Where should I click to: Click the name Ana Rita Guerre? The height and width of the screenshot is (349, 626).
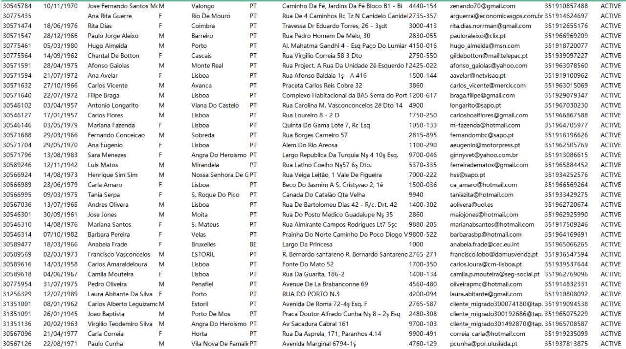(x=110, y=16)
